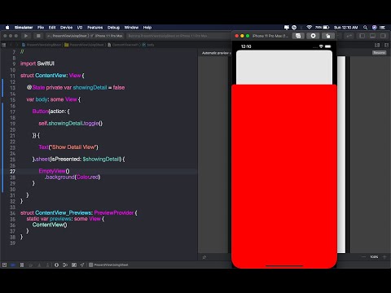The width and height of the screenshot is (391, 293).
Task: Click the ".background(Color.red)" code line
Action: coord(72,177)
